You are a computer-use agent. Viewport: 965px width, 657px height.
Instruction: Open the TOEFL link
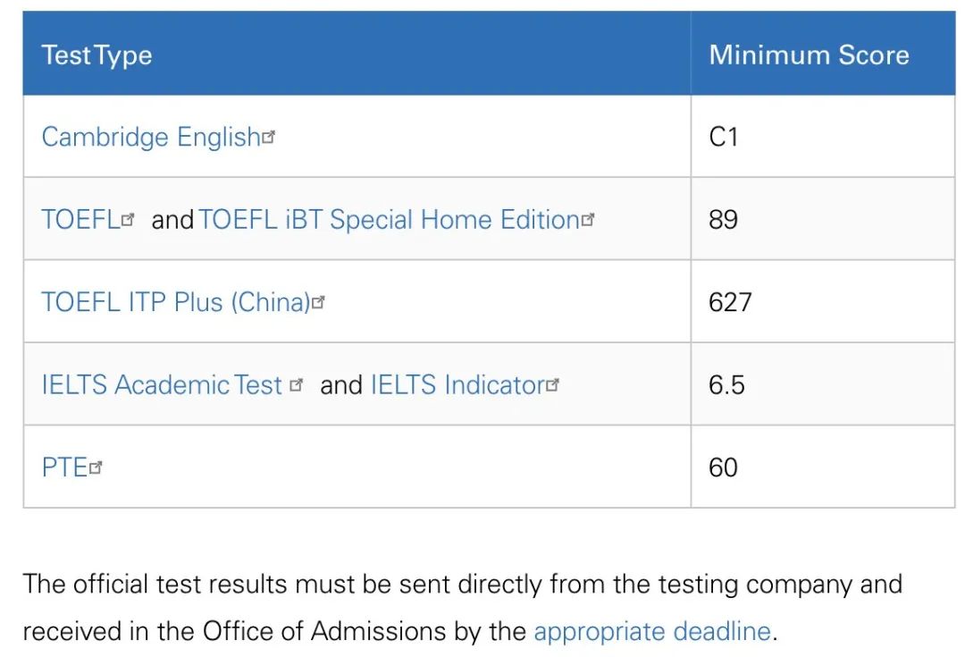(x=80, y=220)
